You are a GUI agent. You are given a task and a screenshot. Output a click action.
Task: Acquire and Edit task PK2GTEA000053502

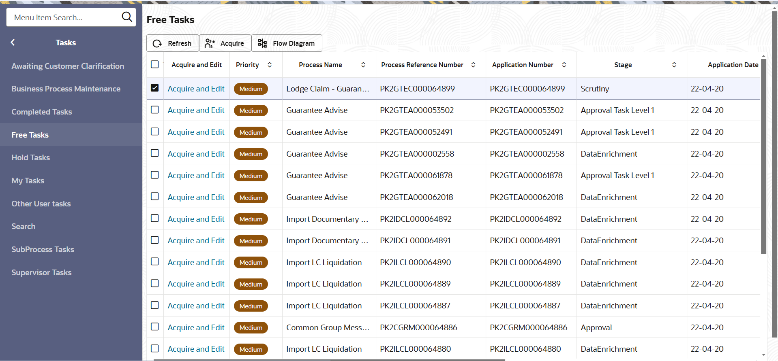[196, 110]
